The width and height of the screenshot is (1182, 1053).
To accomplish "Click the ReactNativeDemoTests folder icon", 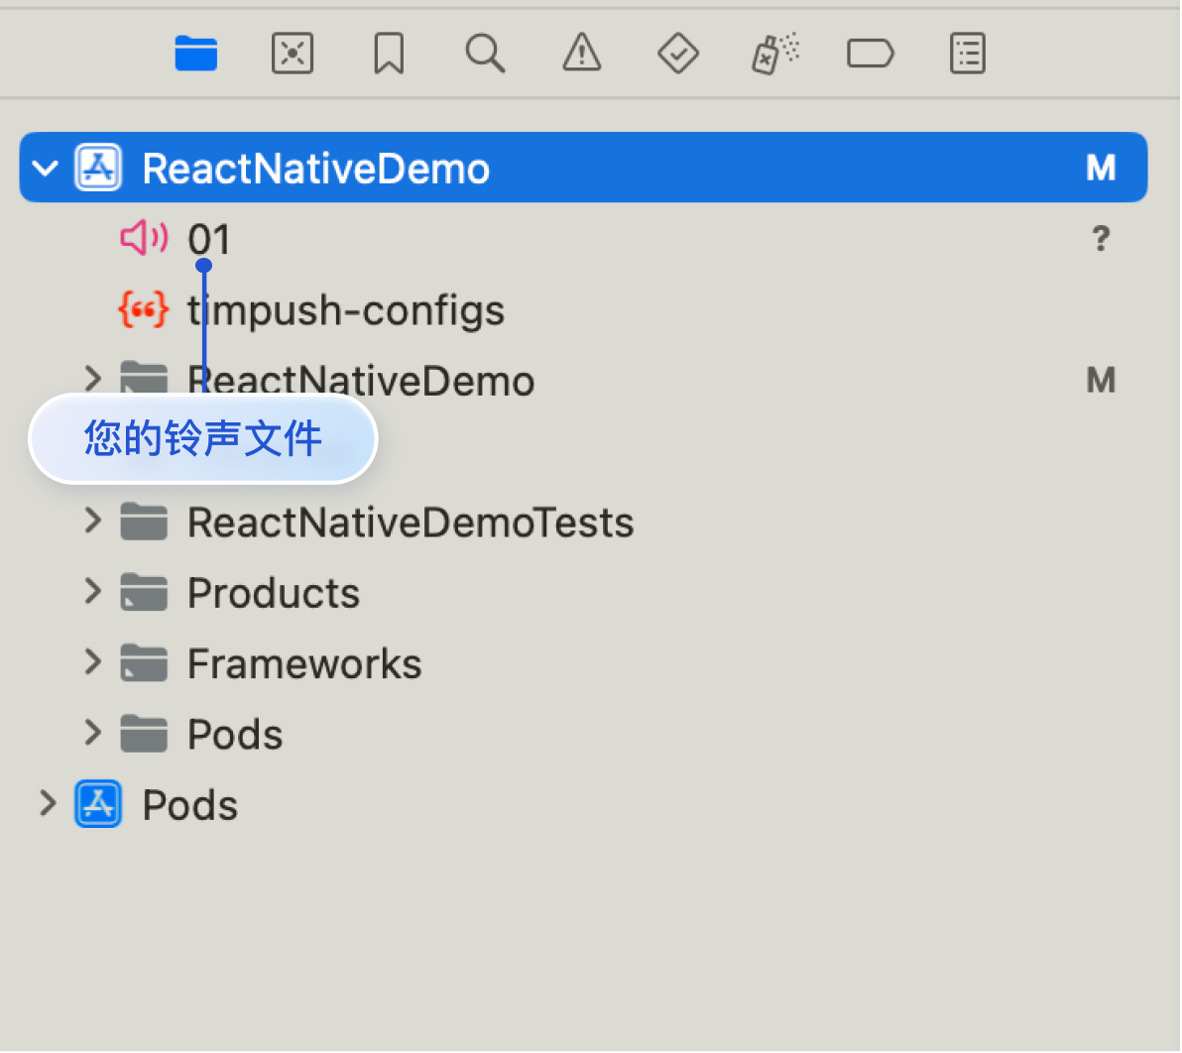I will pos(144,521).
